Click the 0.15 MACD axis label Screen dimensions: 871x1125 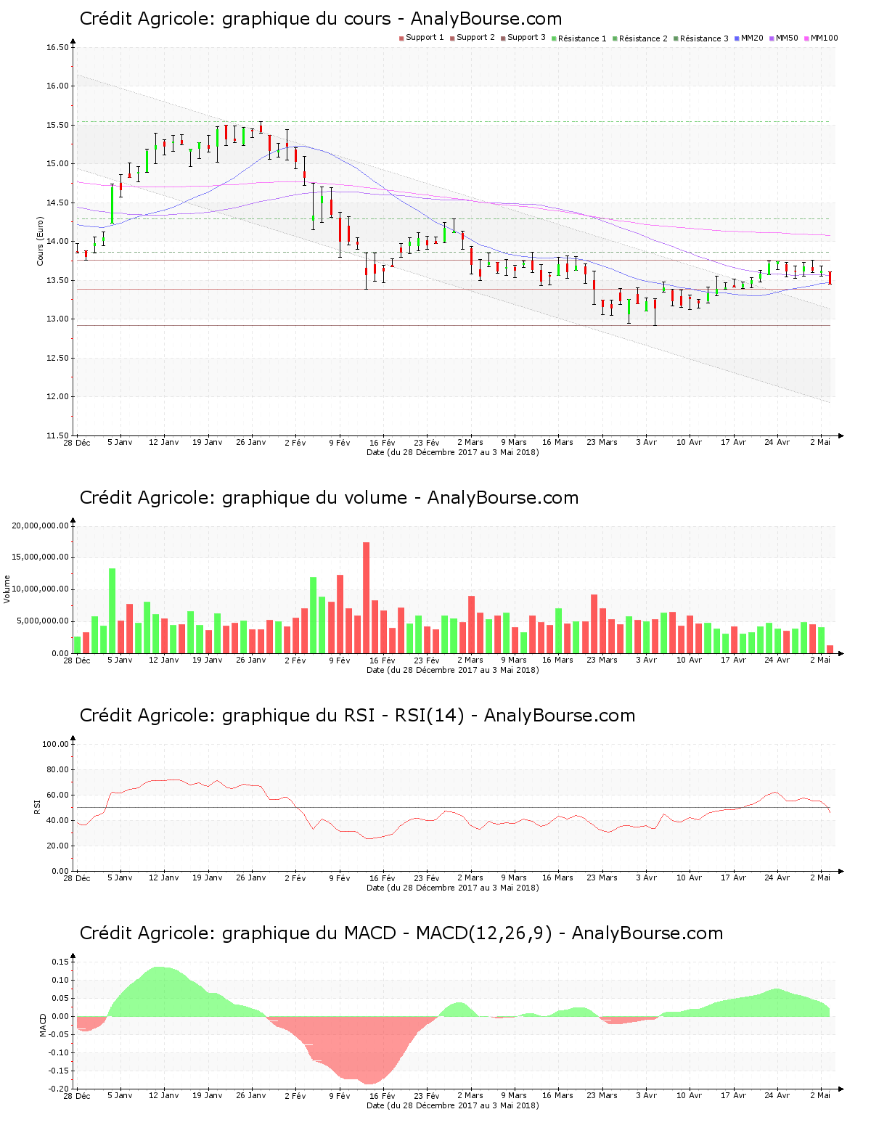tap(61, 962)
